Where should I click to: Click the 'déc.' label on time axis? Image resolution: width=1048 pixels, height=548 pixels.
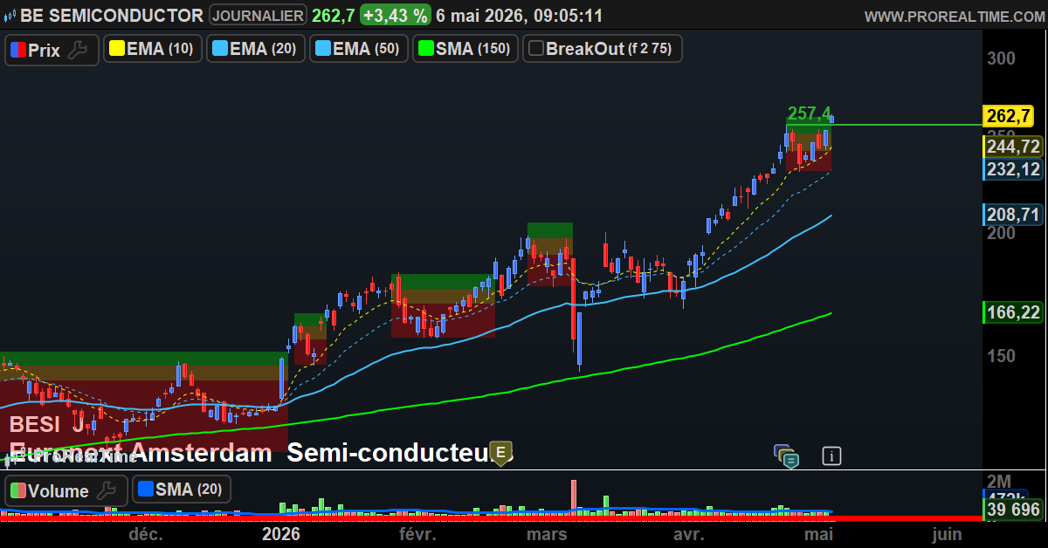point(146,533)
